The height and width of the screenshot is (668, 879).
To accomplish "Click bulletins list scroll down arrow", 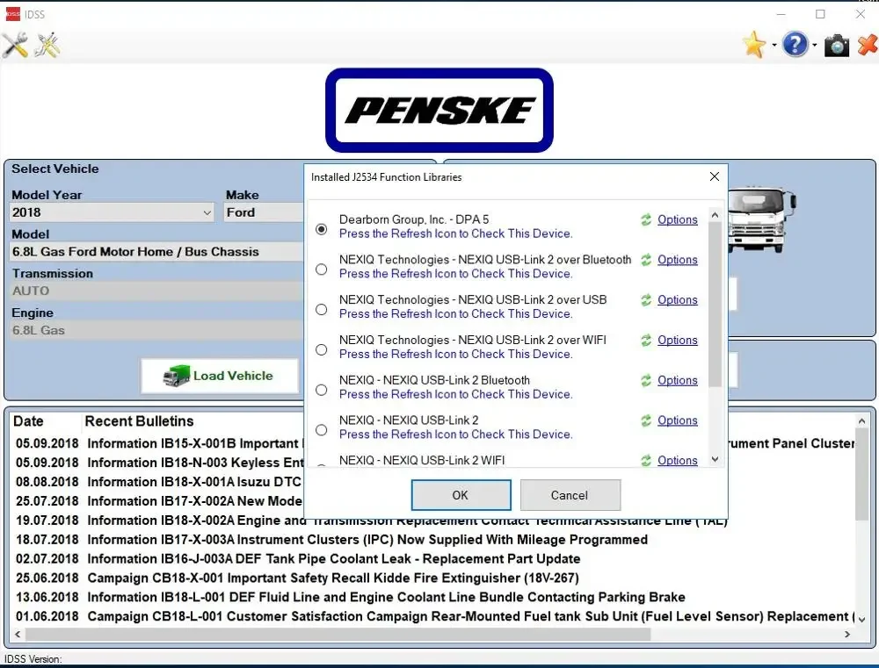I will pos(861,619).
